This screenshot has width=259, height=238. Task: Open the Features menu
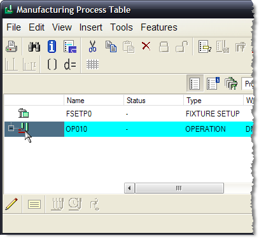159,27
